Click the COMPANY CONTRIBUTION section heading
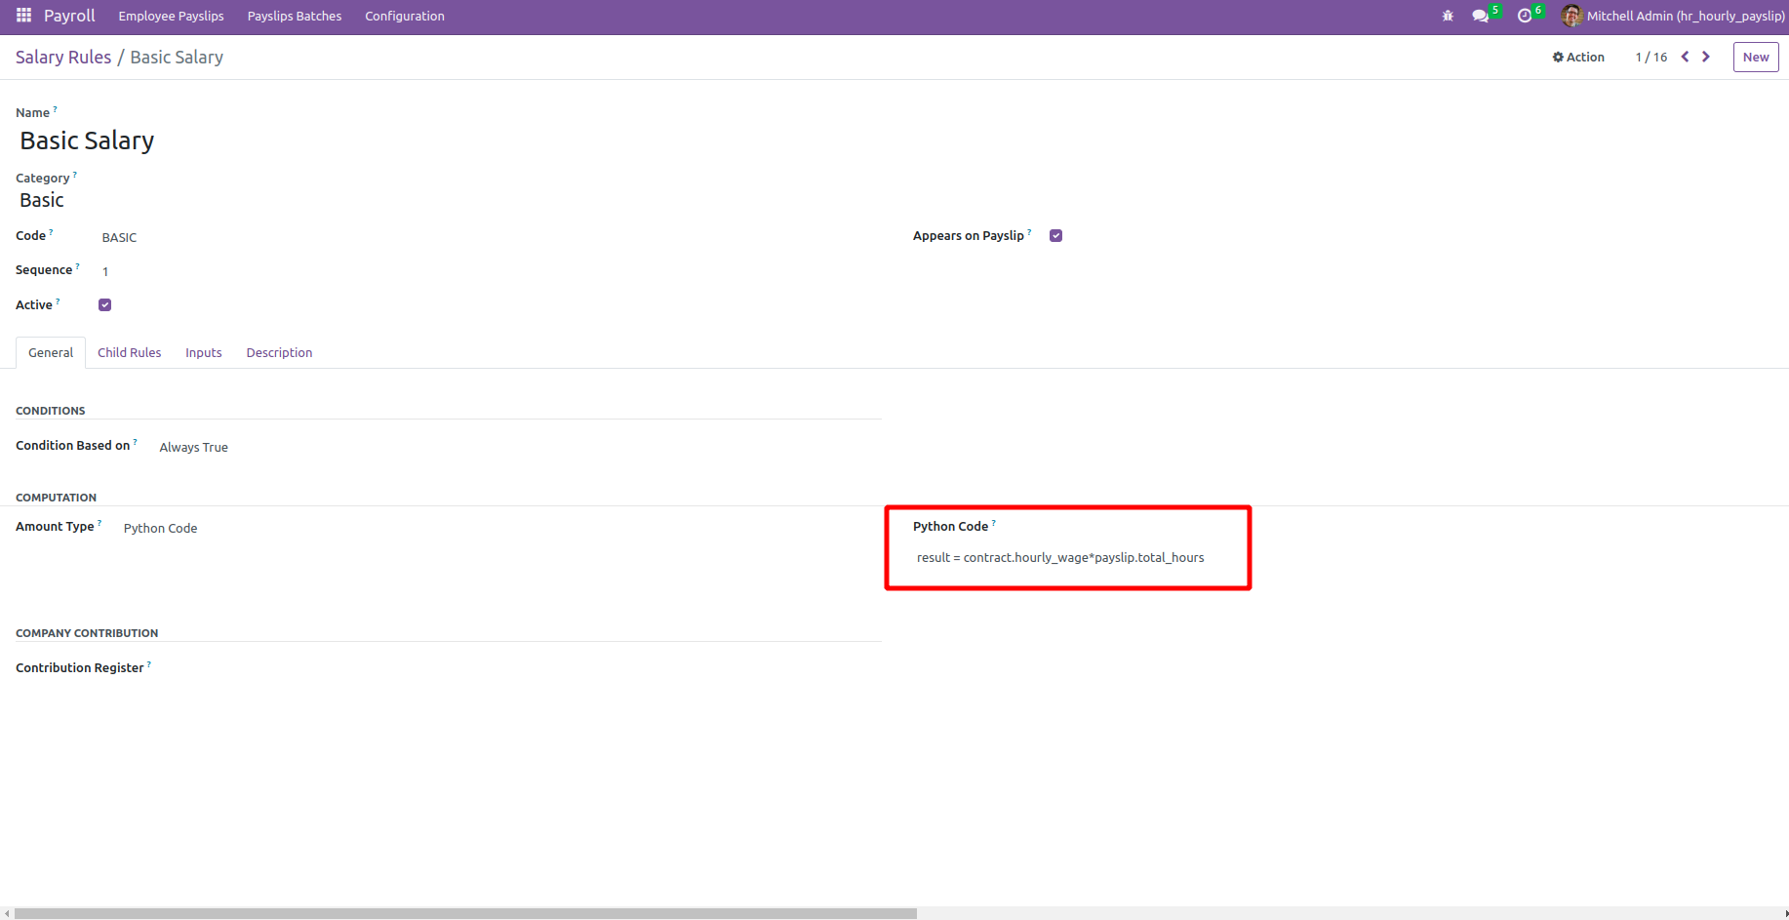The height and width of the screenshot is (920, 1789). [87, 633]
